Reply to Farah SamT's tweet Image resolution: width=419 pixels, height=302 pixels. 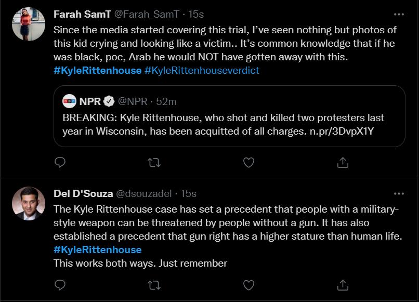coord(60,163)
